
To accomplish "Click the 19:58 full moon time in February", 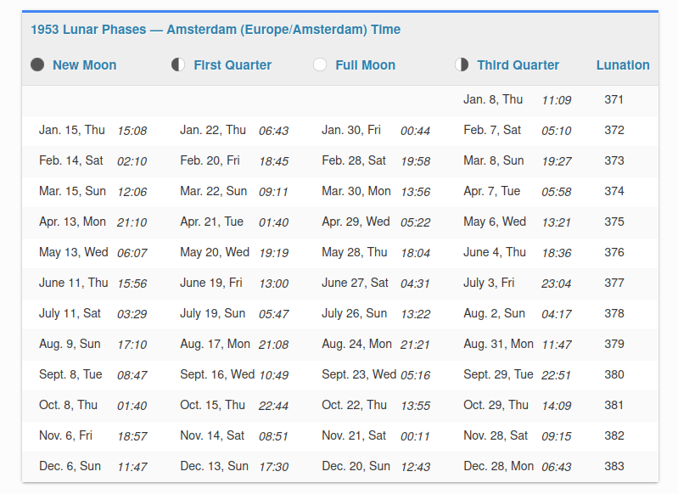I will pyautogui.click(x=416, y=161).
